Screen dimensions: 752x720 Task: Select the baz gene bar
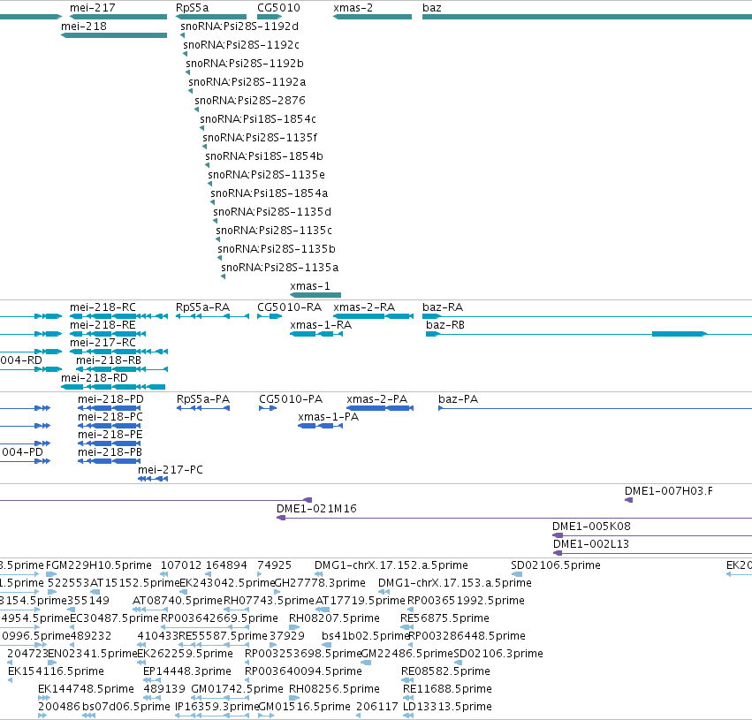coord(587,17)
